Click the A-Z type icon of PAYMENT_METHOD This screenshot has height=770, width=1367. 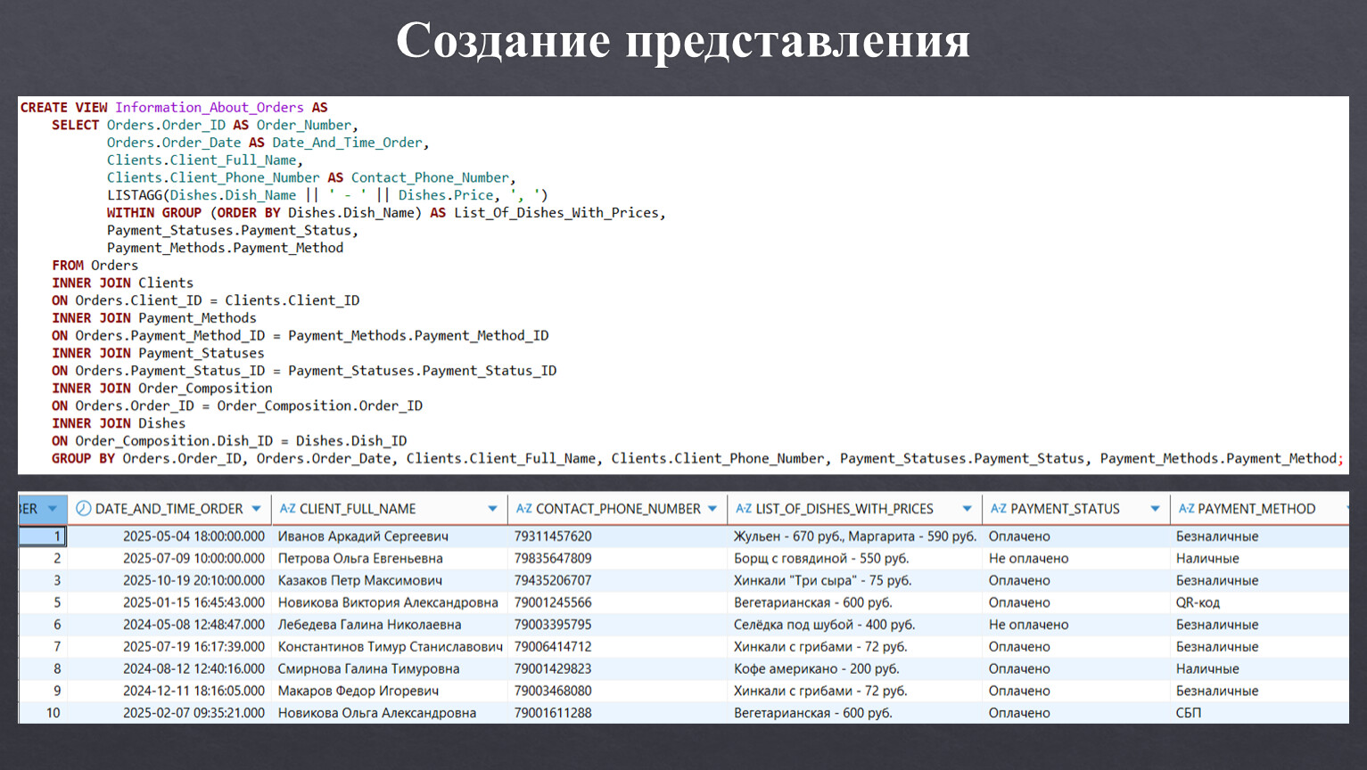click(1186, 509)
